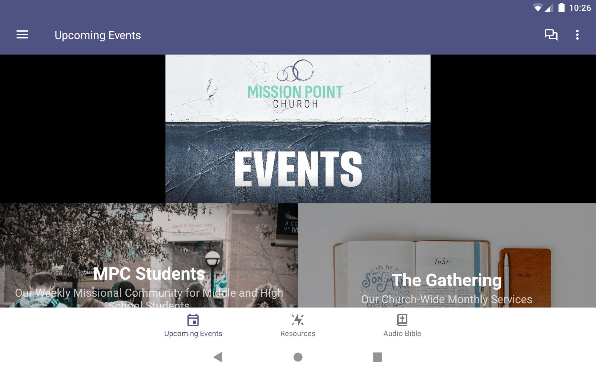The width and height of the screenshot is (596, 372).
Task: Tap the Android home circle button
Action: (298, 357)
